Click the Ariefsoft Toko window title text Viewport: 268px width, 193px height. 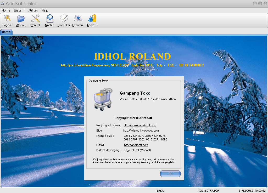click(21, 4)
